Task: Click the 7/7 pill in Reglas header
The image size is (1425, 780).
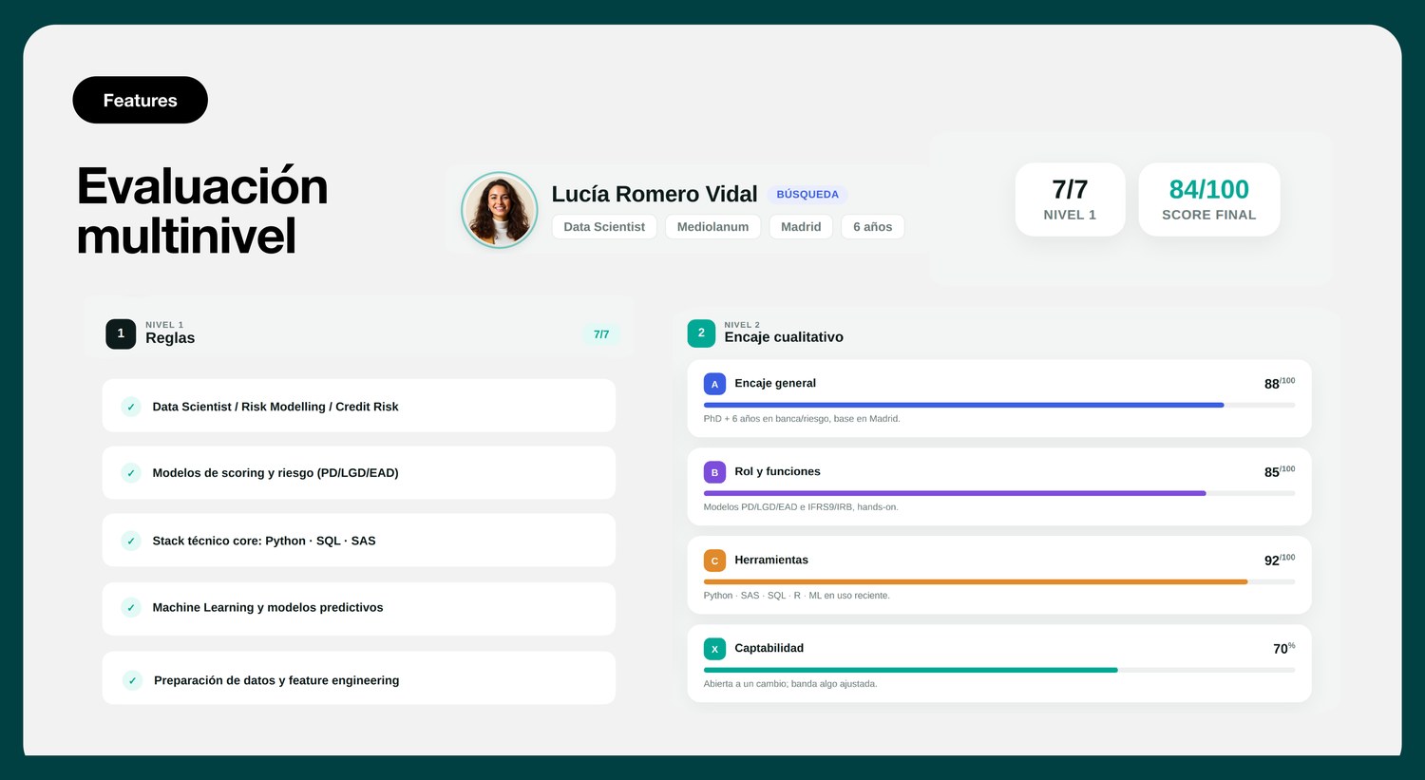Action: (601, 334)
